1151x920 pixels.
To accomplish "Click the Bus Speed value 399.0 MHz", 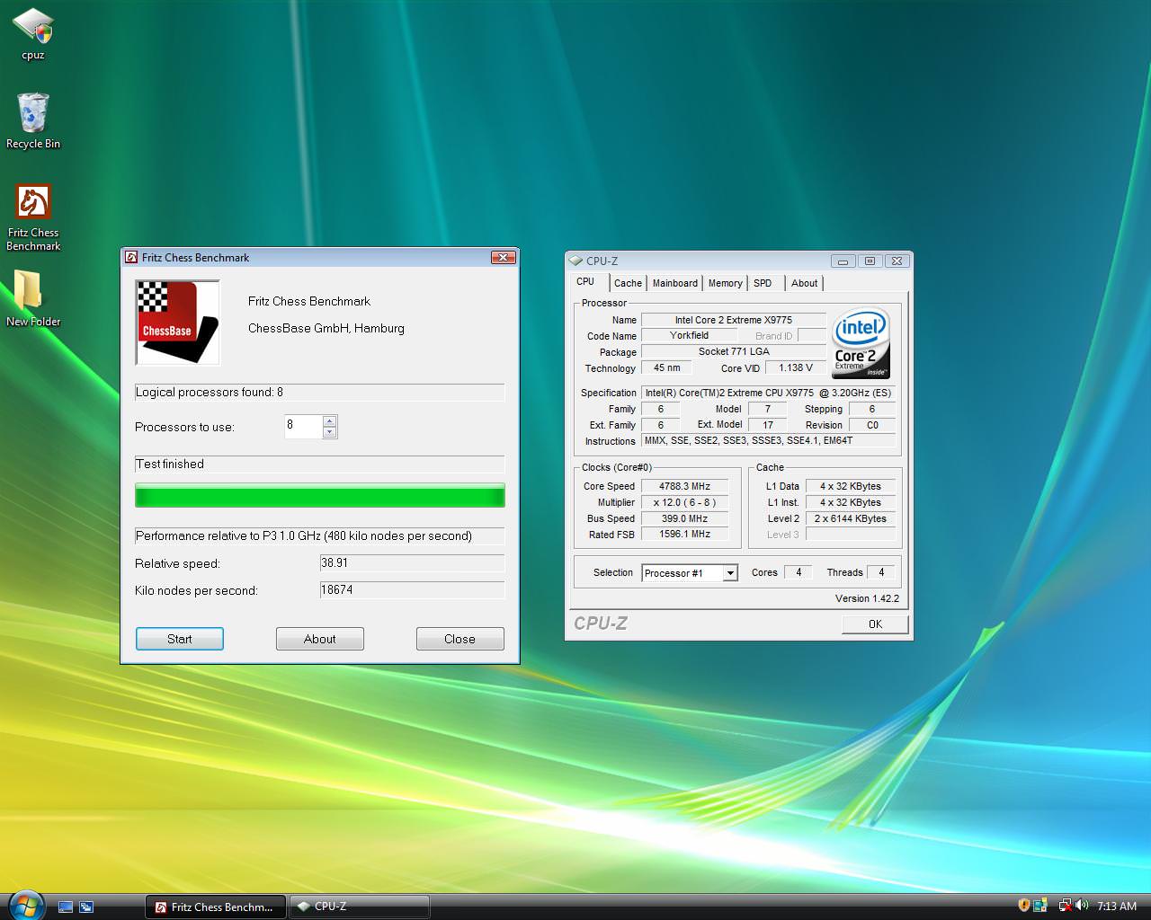I will (x=684, y=518).
